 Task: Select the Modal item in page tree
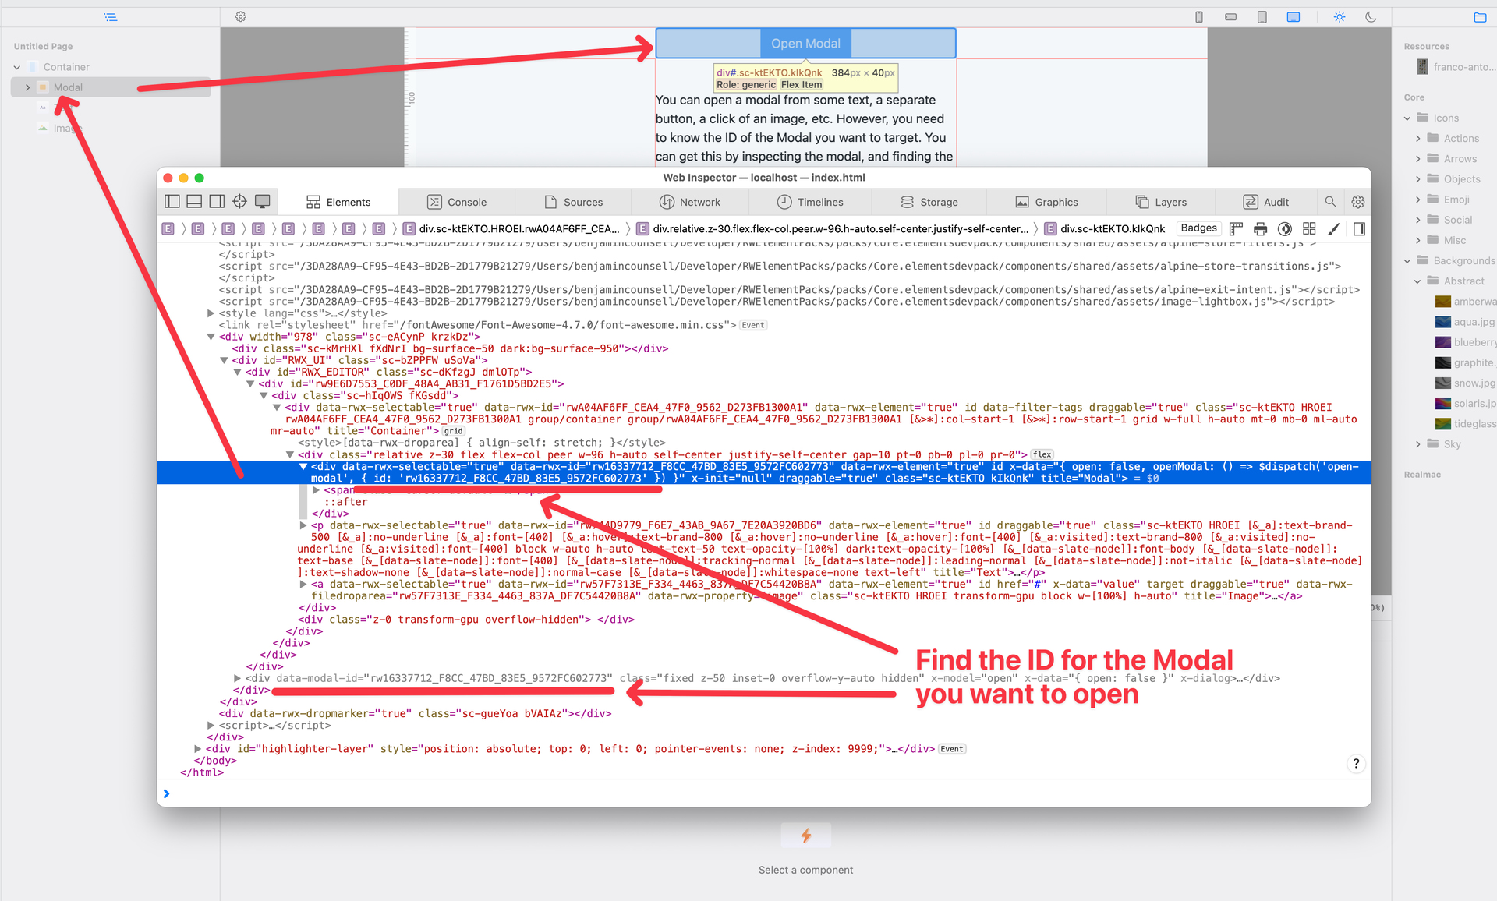[111, 87]
